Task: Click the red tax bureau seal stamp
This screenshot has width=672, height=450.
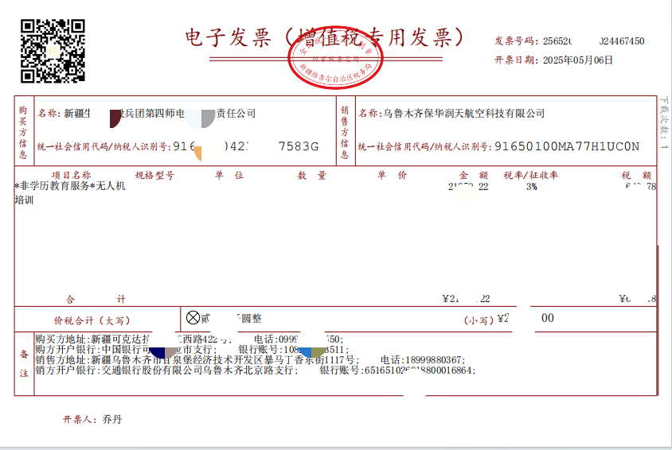Action: 335,57
